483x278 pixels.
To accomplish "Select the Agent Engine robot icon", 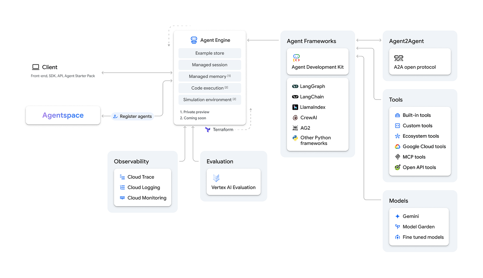I will pos(193,40).
